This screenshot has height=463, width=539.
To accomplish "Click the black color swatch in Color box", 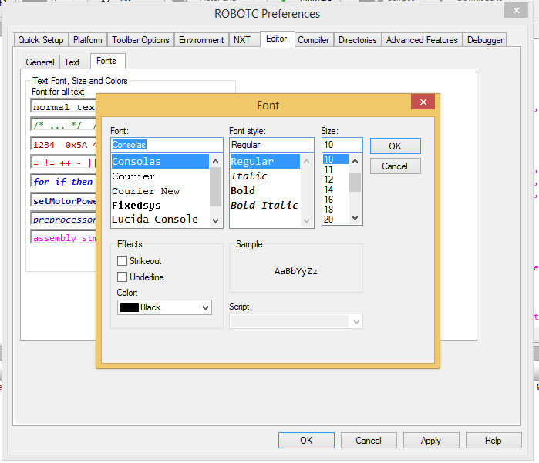I will tap(130, 307).
